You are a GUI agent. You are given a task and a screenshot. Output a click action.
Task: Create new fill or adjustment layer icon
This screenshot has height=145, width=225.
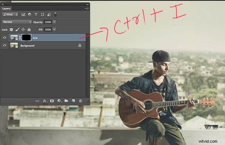click(59, 101)
